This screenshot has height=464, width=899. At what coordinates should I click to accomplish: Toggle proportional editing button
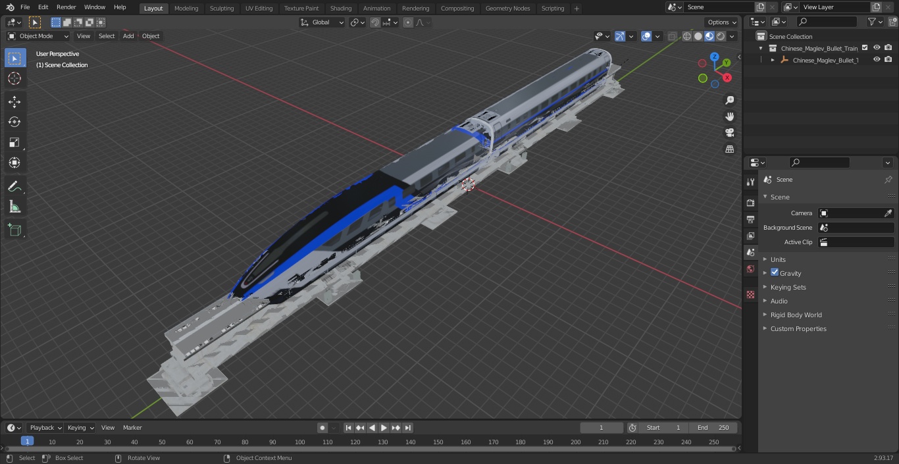[x=408, y=22]
